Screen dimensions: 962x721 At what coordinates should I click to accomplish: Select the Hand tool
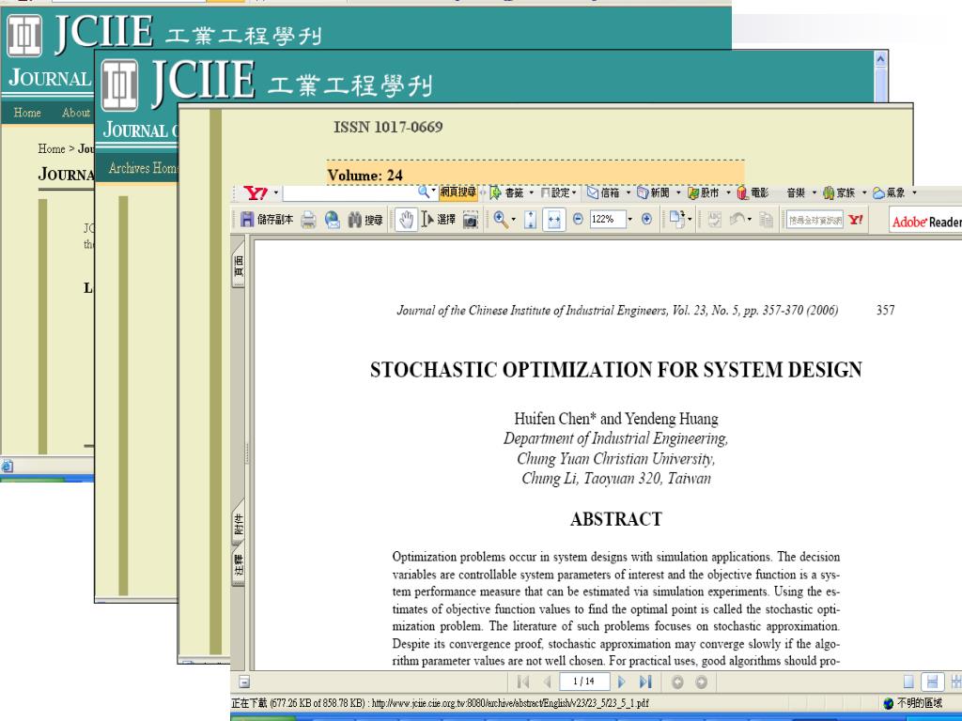point(406,220)
